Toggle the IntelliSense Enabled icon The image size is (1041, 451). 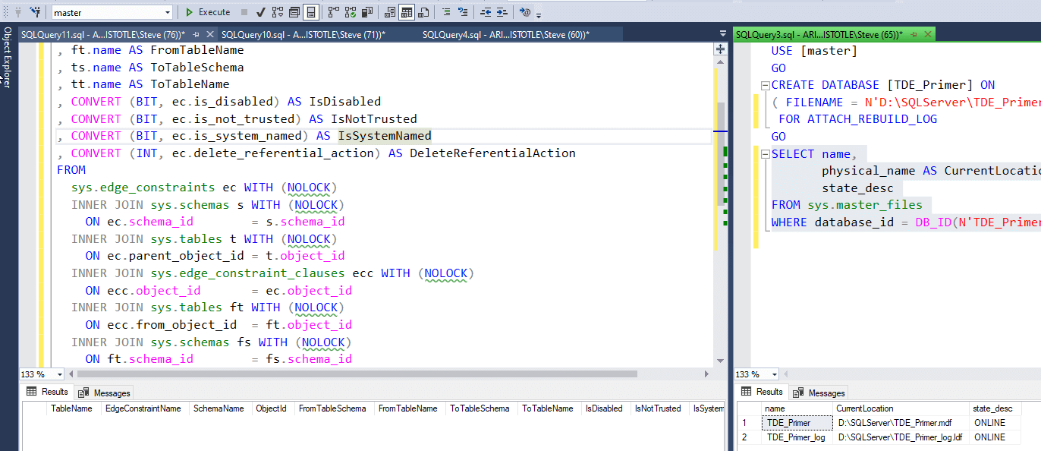(x=311, y=12)
